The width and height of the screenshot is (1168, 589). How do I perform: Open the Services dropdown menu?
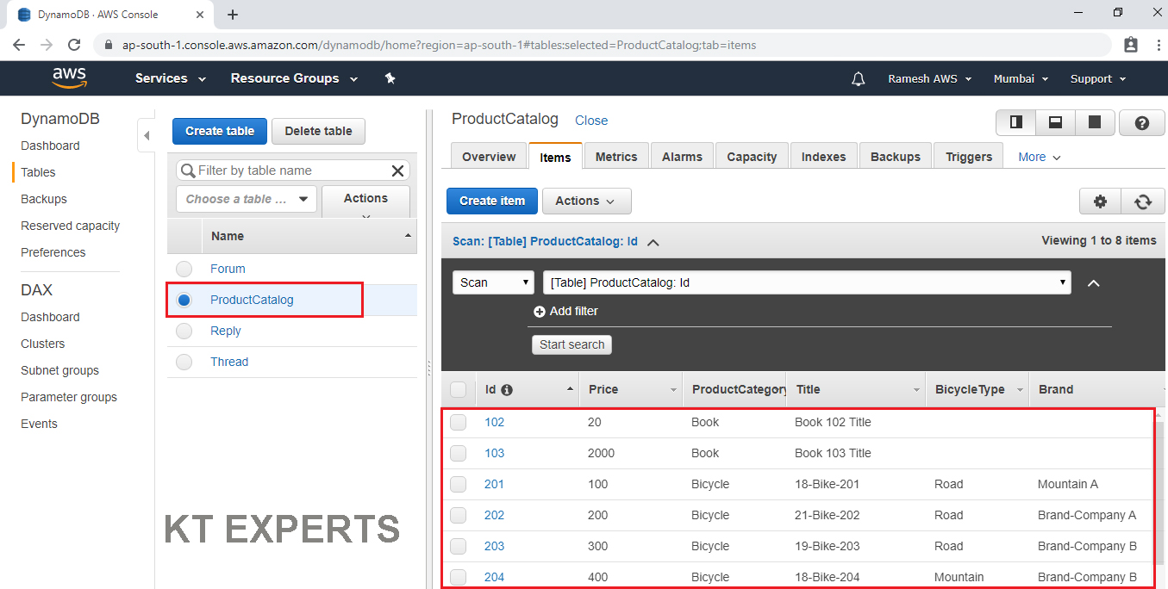click(x=171, y=78)
